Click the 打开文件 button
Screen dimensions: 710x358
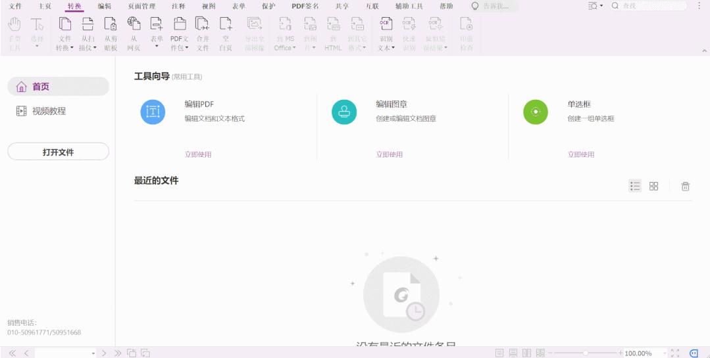click(58, 152)
